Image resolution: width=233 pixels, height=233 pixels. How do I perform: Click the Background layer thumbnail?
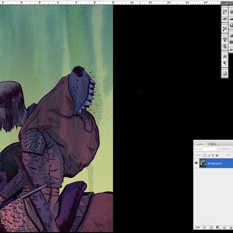pyautogui.click(x=203, y=163)
